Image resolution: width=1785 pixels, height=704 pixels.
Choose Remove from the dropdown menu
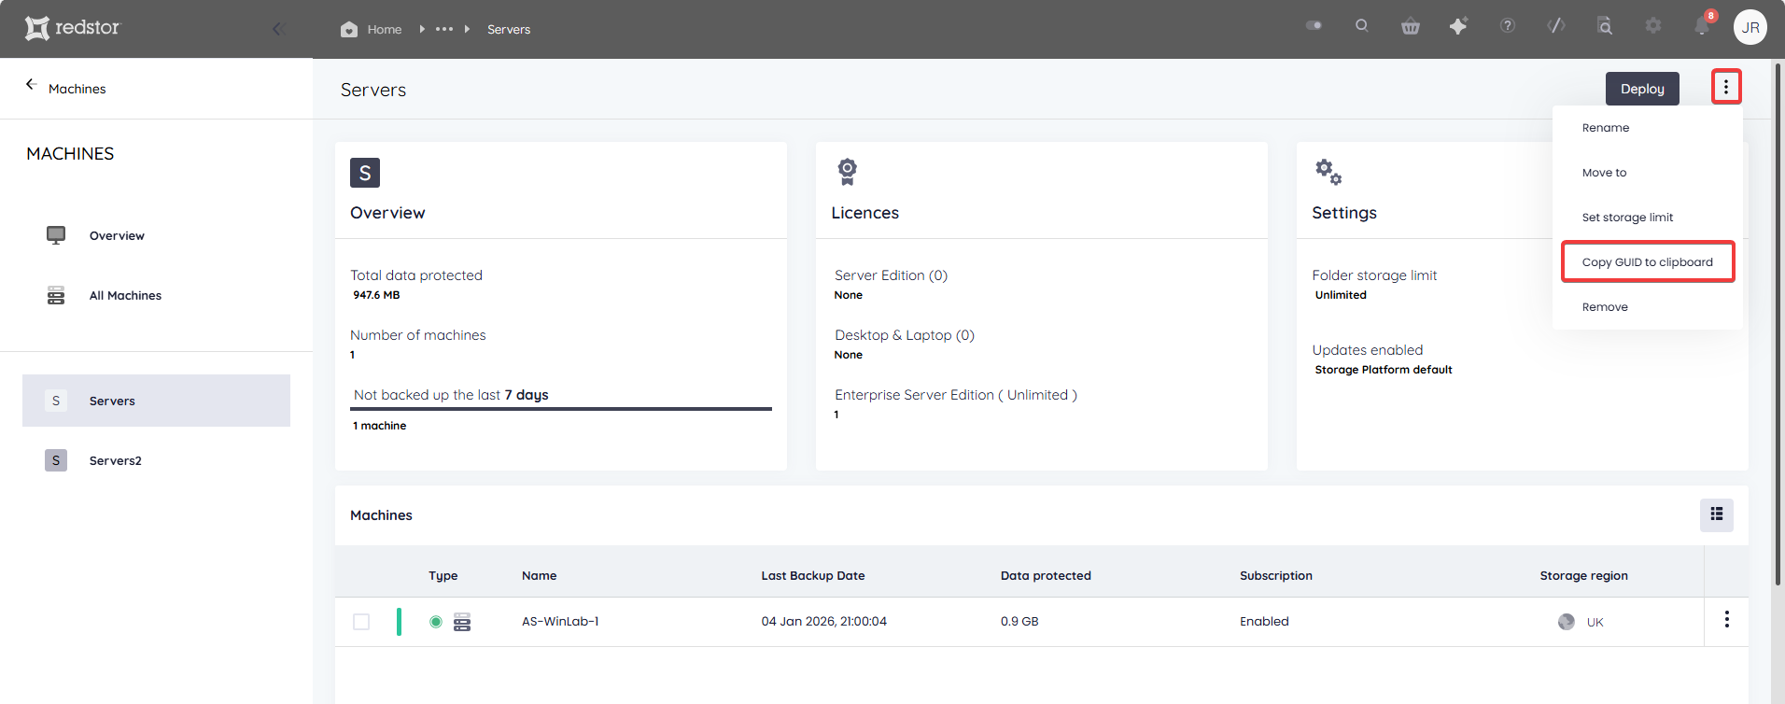pyautogui.click(x=1648, y=307)
